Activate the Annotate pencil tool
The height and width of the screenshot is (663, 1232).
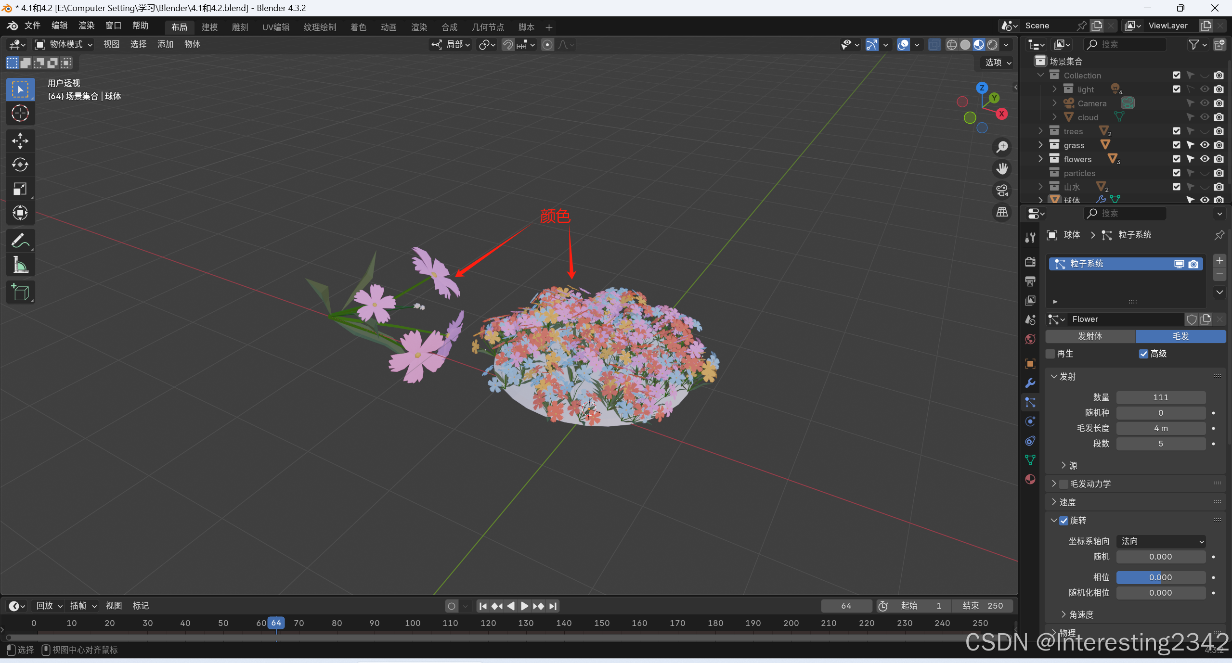pos(20,241)
